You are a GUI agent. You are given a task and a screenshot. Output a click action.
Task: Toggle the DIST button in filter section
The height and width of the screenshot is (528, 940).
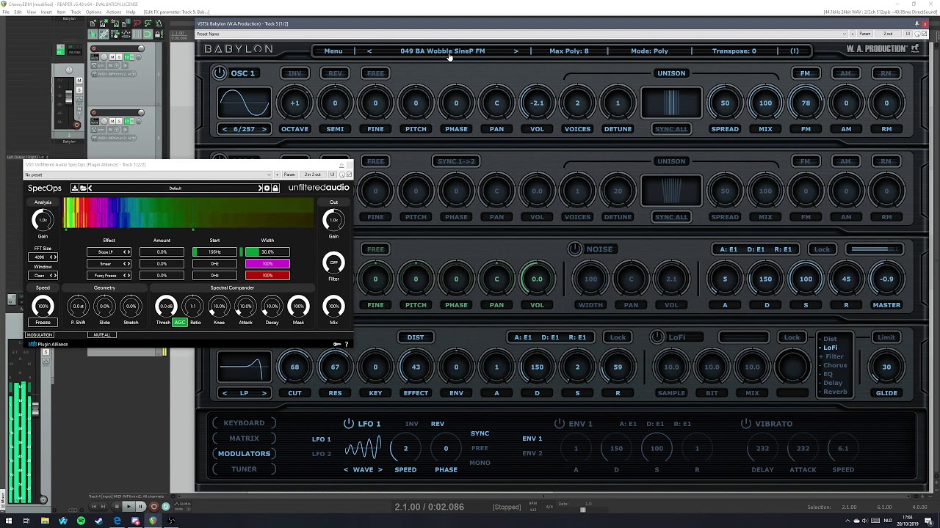[x=416, y=337]
